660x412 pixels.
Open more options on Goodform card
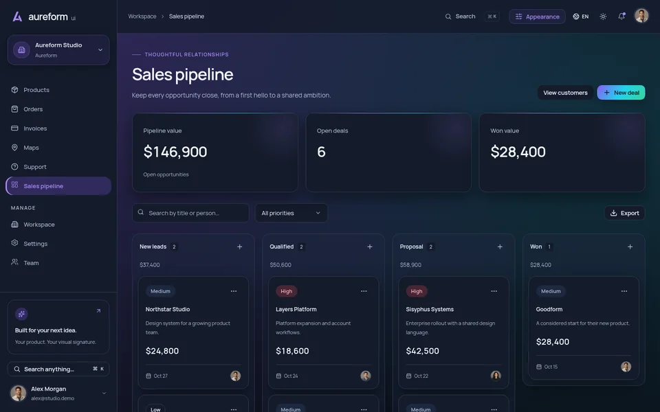coord(624,291)
